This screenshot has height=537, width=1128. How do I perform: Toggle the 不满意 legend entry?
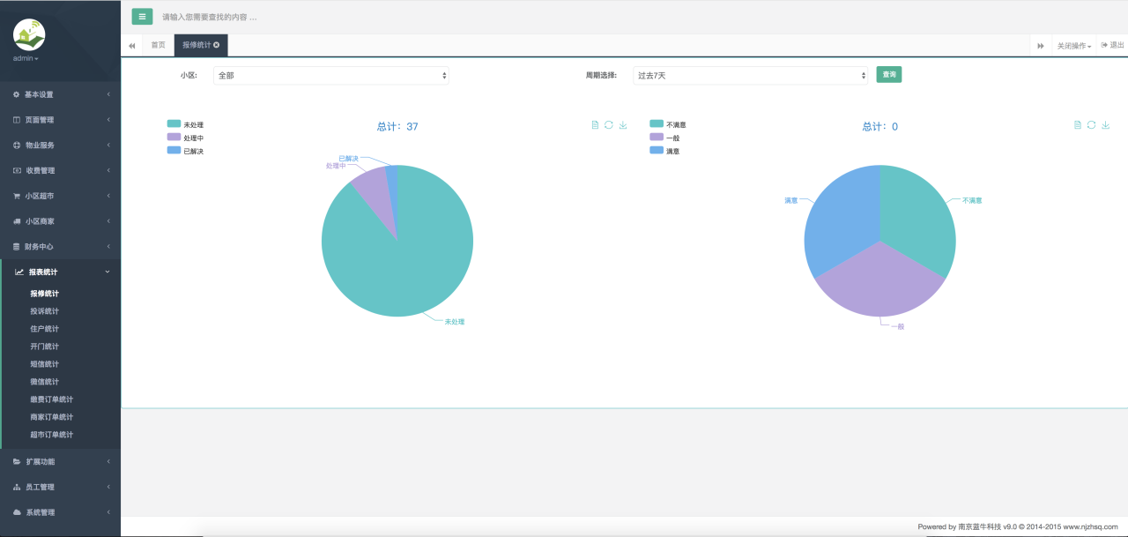[667, 125]
